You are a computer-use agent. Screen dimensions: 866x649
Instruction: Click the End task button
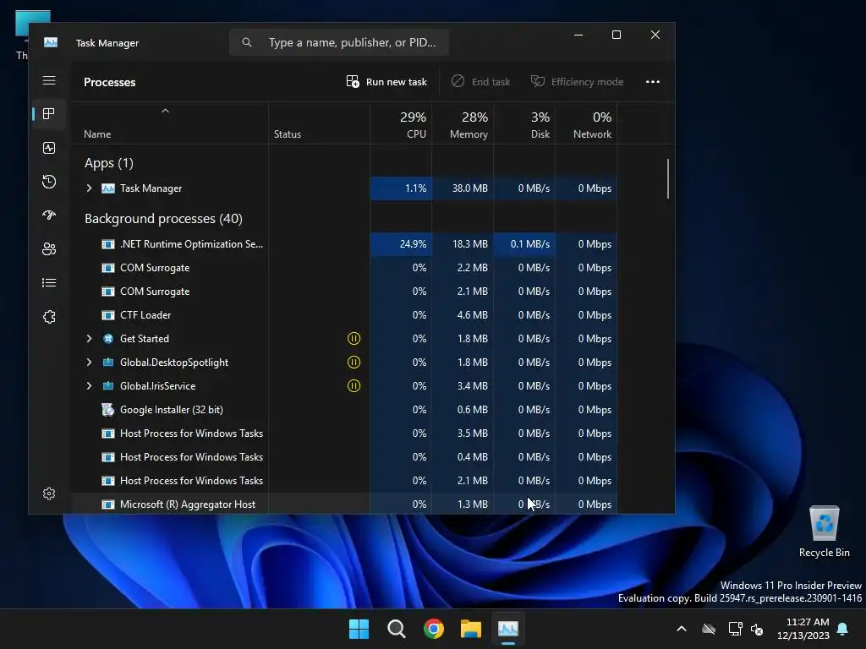[x=480, y=82]
